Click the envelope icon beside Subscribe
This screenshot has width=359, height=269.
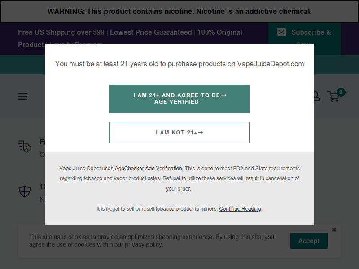[x=281, y=32]
